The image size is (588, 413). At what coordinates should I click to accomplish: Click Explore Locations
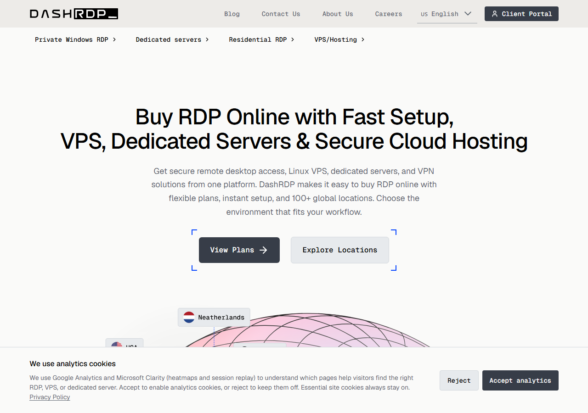click(340, 250)
